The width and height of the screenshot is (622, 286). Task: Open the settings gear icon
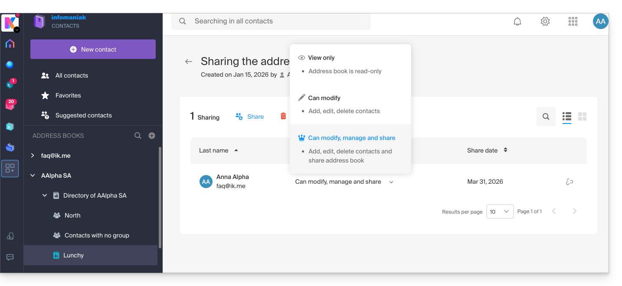545,22
